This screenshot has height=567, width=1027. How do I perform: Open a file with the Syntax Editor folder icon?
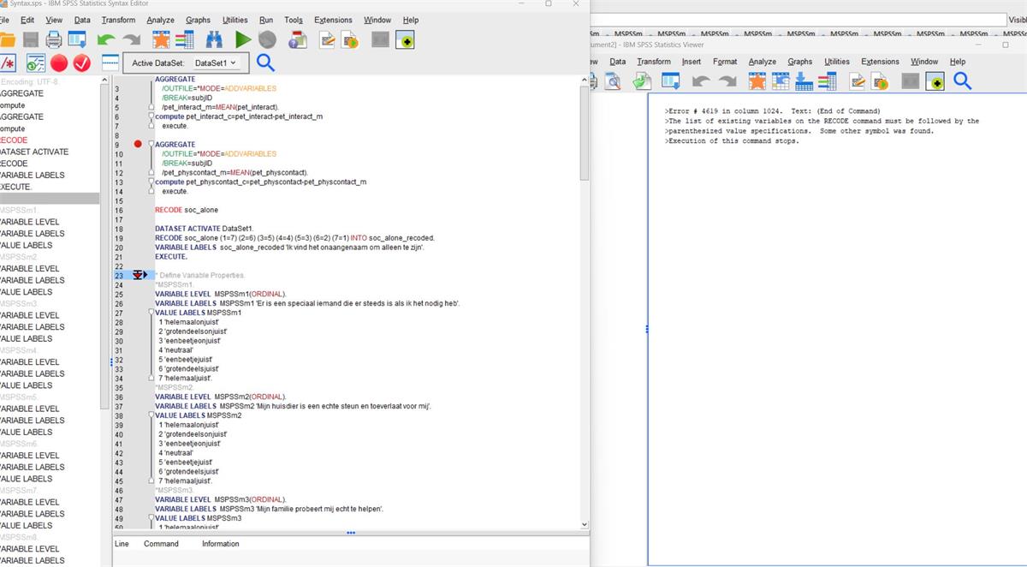pos(7,39)
